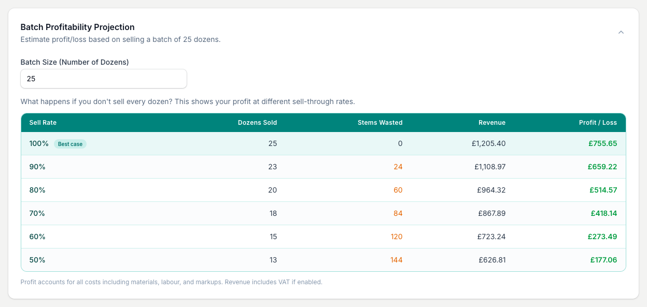Viewport: 647px width, 307px height.
Task: Select the 80% sell rate cell
Action: pos(37,190)
